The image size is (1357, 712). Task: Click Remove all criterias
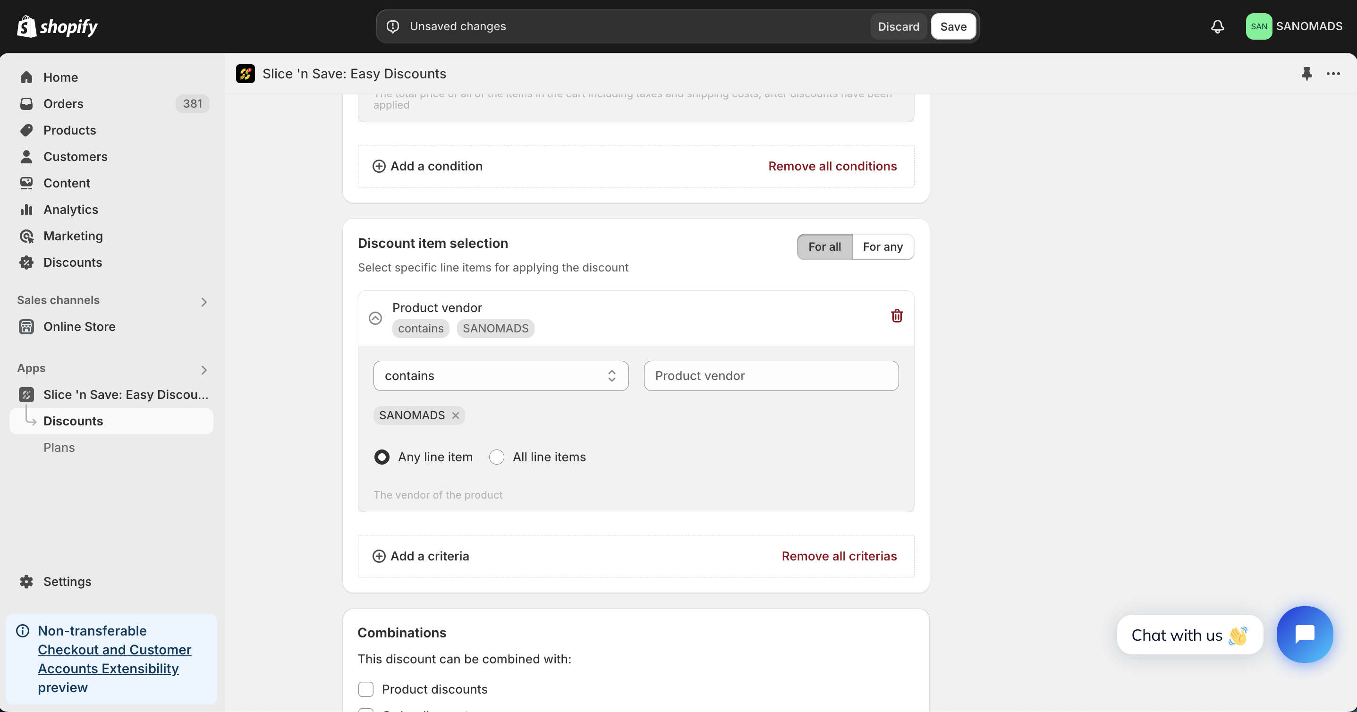pyautogui.click(x=839, y=556)
